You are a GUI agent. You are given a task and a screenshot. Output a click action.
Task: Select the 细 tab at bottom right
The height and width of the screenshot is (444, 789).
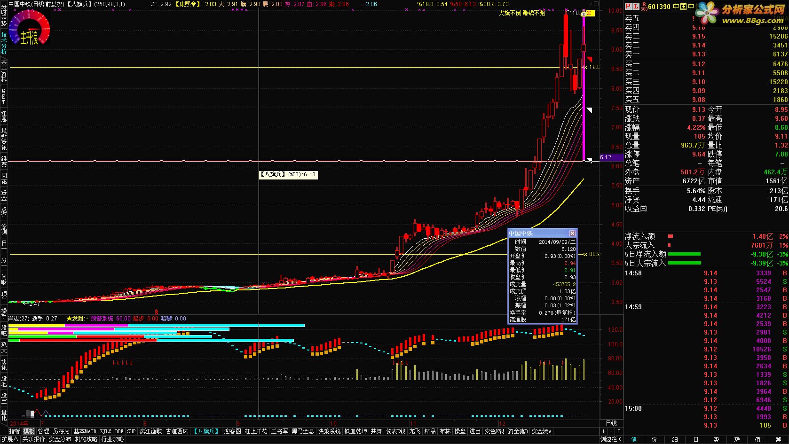coord(675,439)
